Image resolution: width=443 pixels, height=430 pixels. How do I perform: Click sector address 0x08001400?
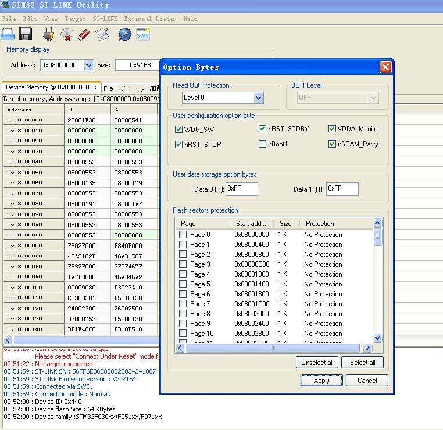tap(252, 284)
